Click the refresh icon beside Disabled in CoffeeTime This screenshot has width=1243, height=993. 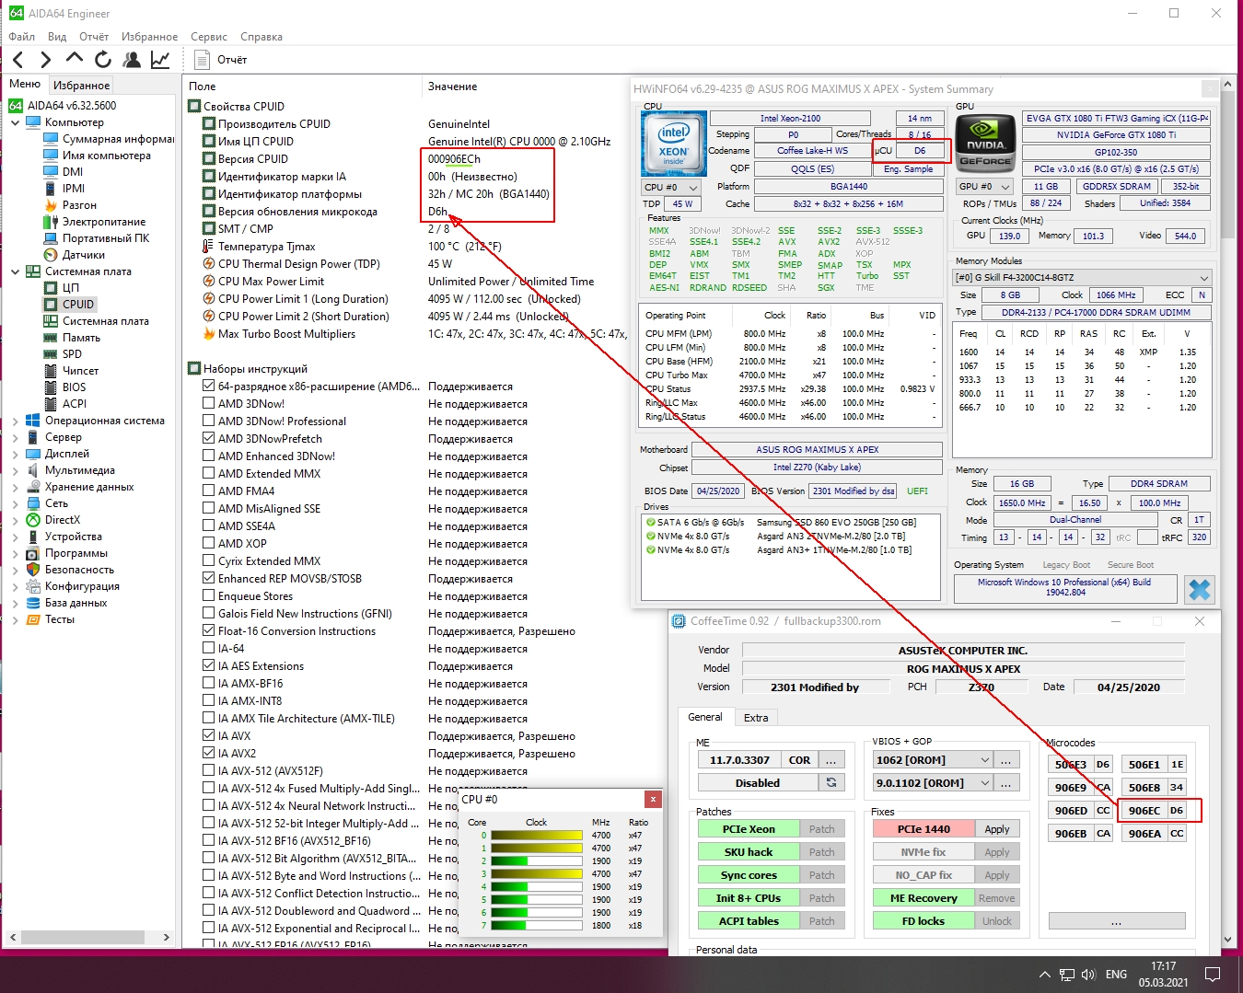coord(831,783)
